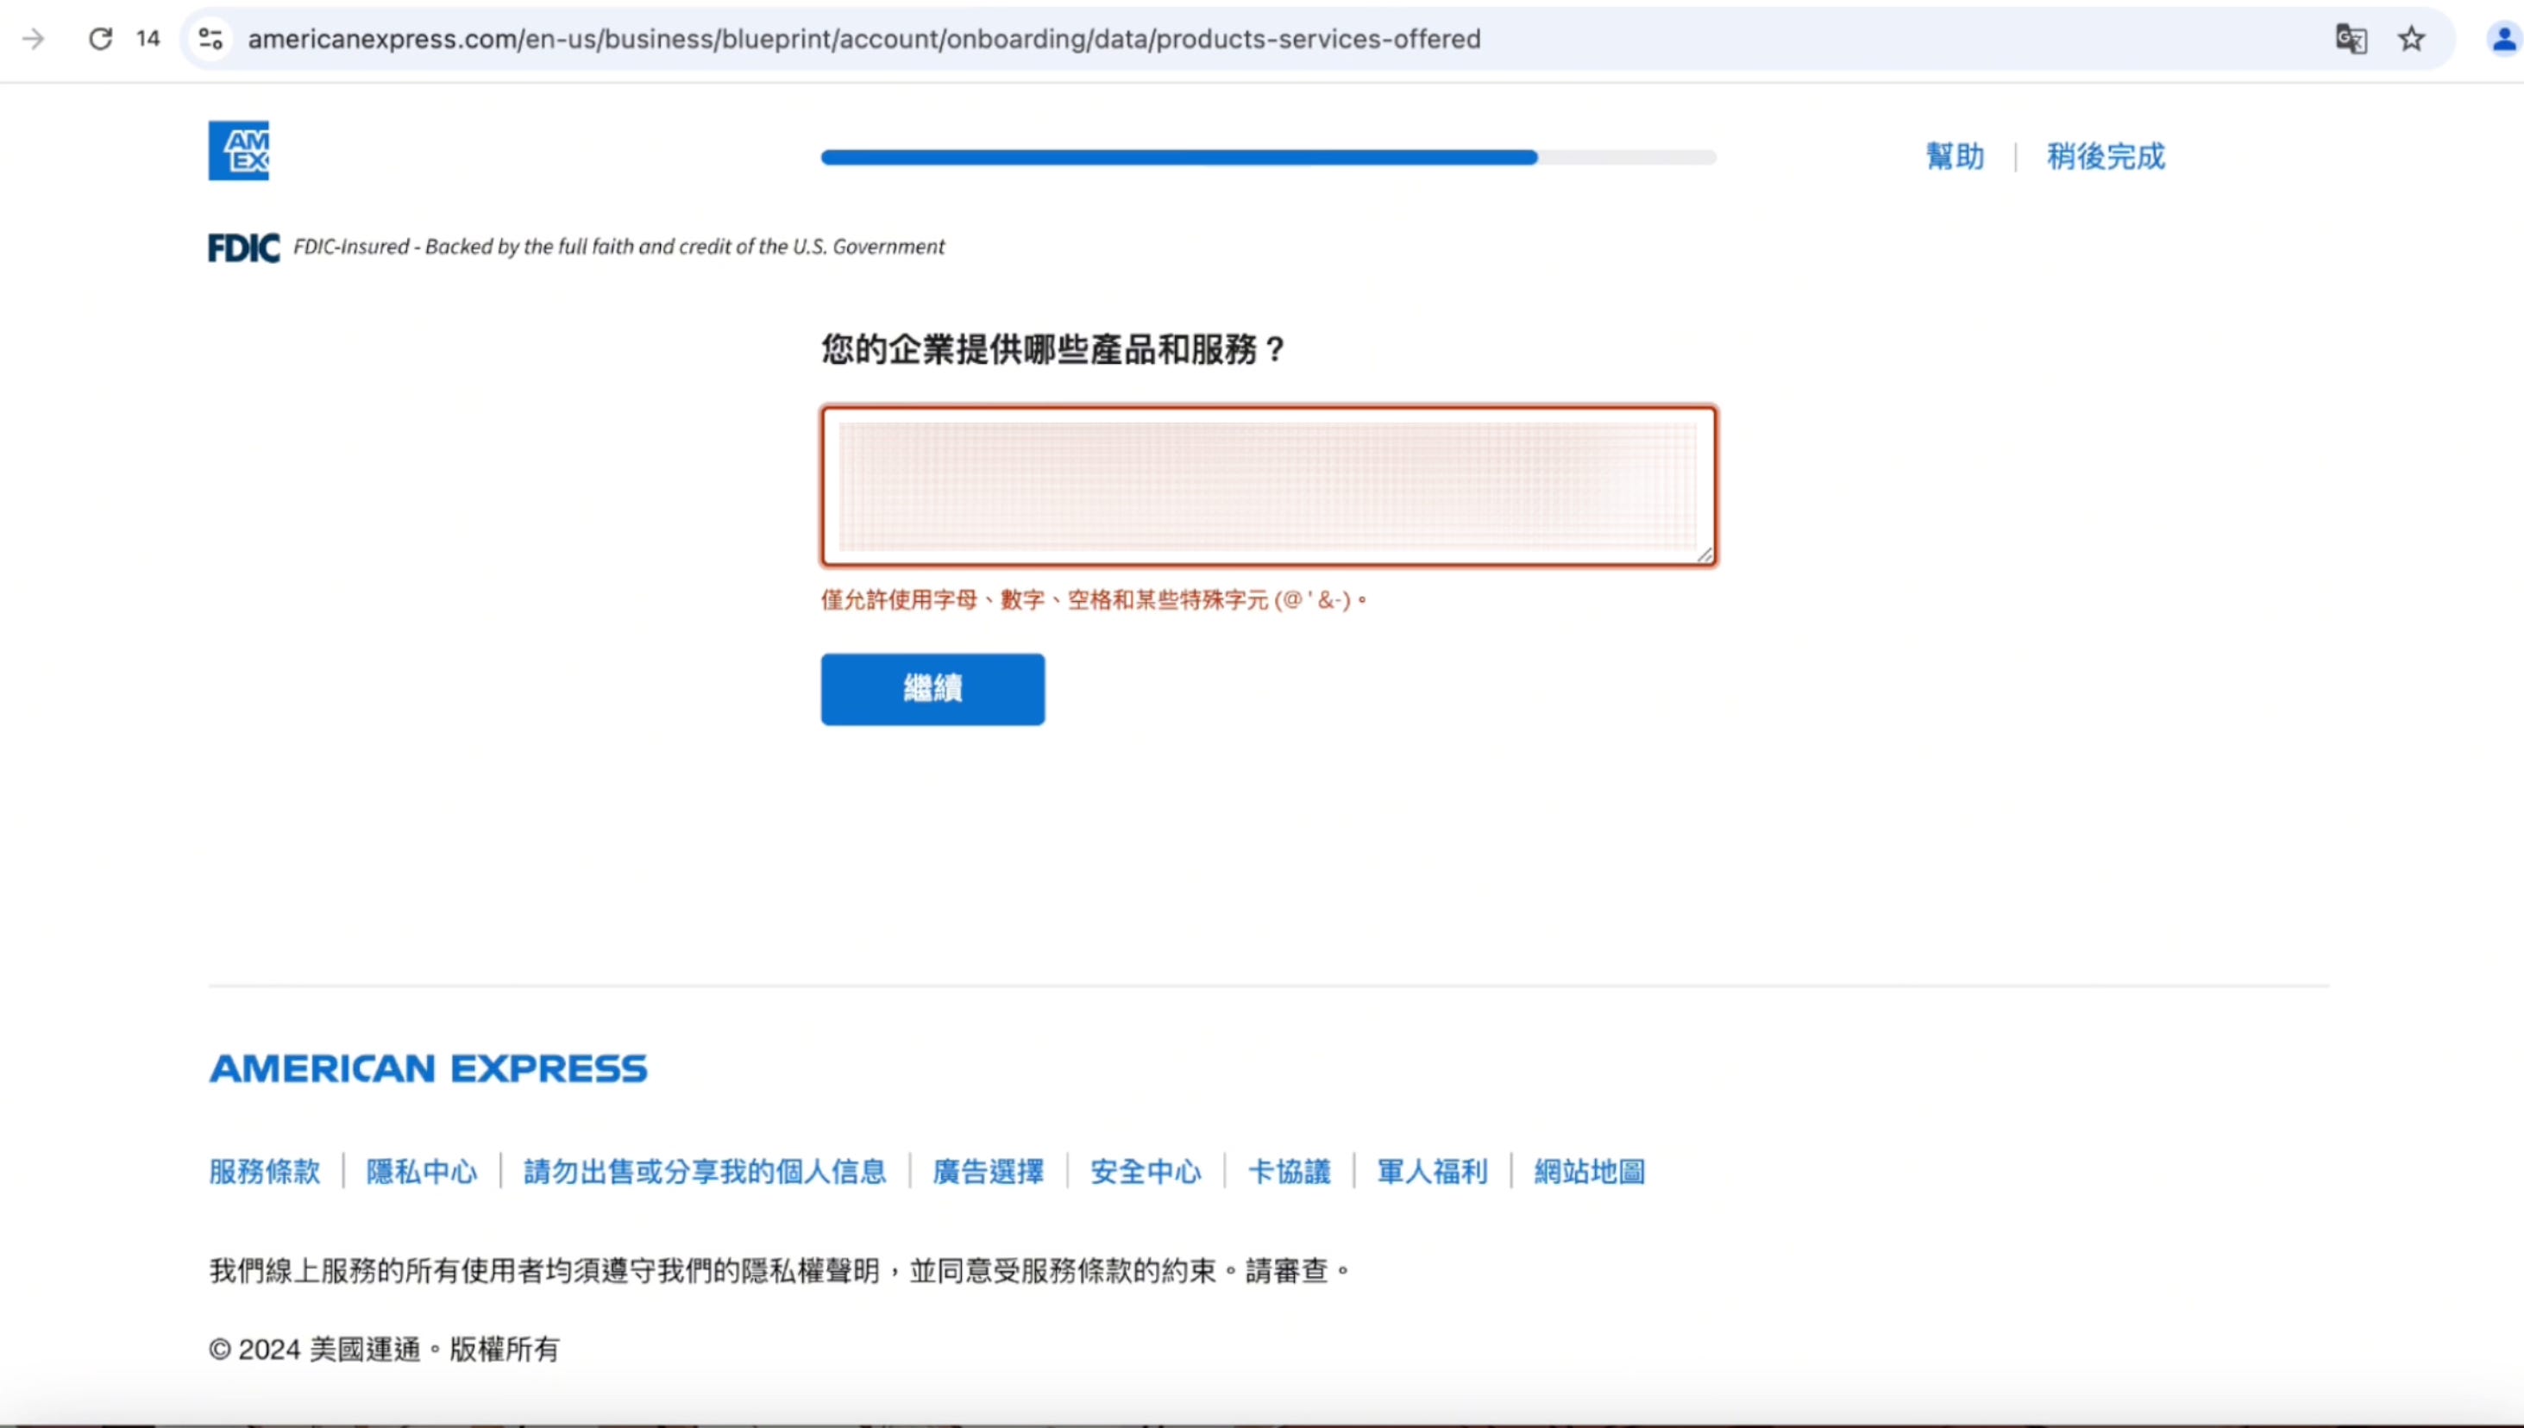Viewport: 2524px width, 1428px height.
Task: Open the 幫助 help link
Action: tap(1954, 156)
